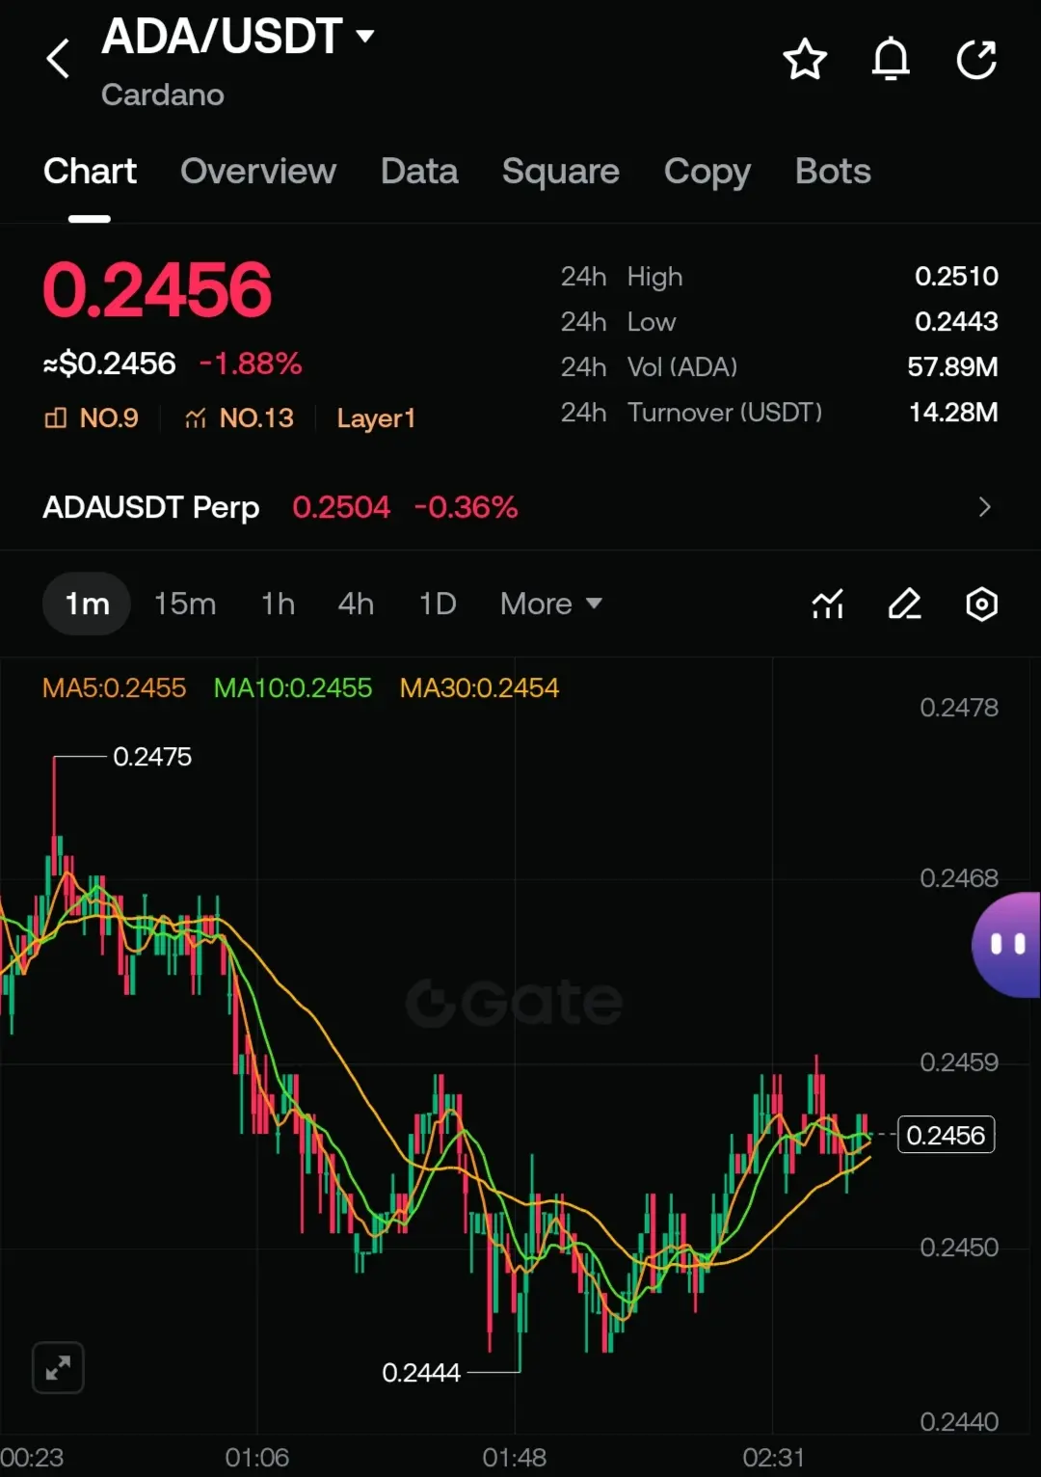Tap the NO.9 ranking icon
The height and width of the screenshot is (1477, 1041).
pos(56,418)
